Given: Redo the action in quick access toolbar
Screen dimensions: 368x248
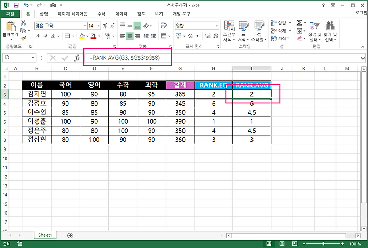Looking at the screenshot, I should [x=39, y=5].
